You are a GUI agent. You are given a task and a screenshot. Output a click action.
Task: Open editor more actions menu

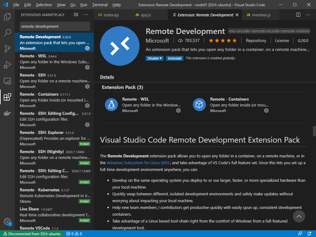pyautogui.click(x=308, y=15)
